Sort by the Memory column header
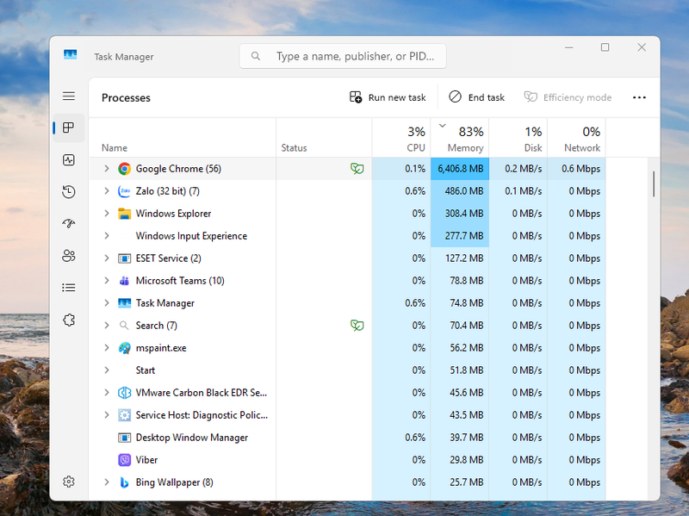The image size is (689, 516). click(x=460, y=138)
